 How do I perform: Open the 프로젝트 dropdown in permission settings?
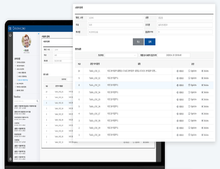122,55
